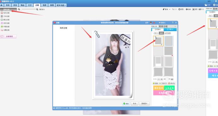Click the GO page jump button
Image resolution: width=218 pixels, height=116 pixels.
click(172, 79)
